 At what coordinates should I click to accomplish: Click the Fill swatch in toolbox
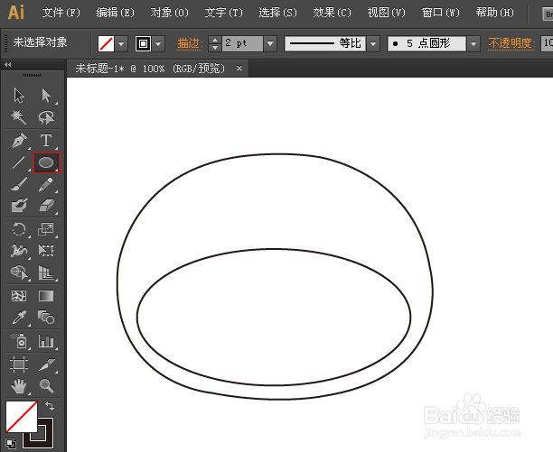[22, 417]
